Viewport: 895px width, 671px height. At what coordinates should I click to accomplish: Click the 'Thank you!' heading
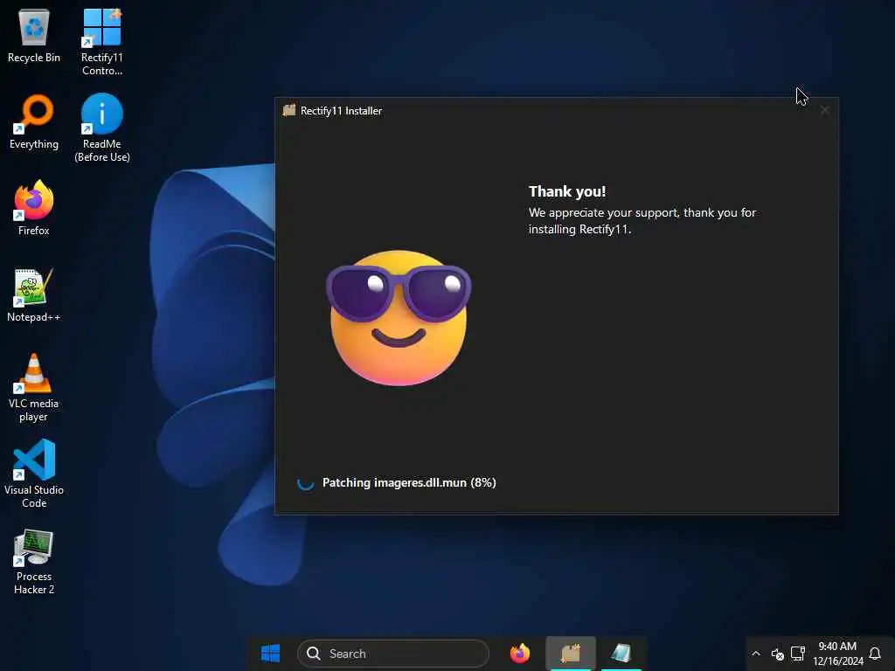[566, 191]
